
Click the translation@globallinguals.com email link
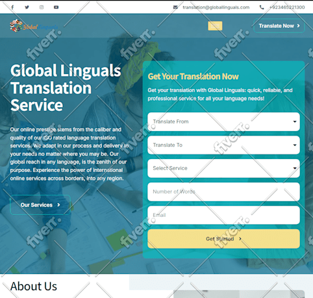[216, 7]
